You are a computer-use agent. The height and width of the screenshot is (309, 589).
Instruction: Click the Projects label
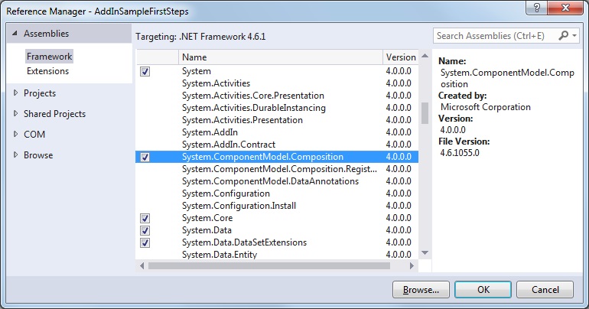tap(40, 93)
